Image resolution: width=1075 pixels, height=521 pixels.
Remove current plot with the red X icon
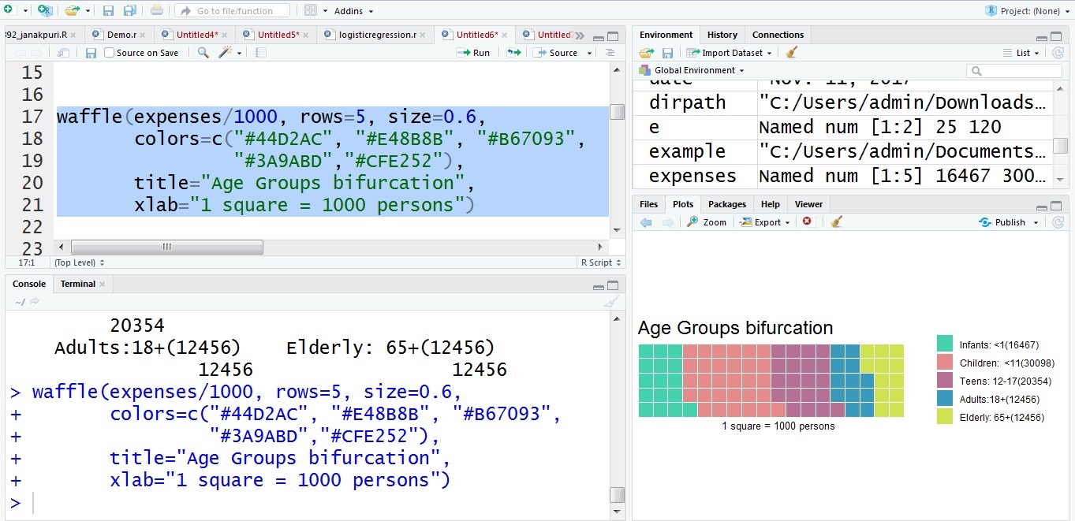[807, 222]
